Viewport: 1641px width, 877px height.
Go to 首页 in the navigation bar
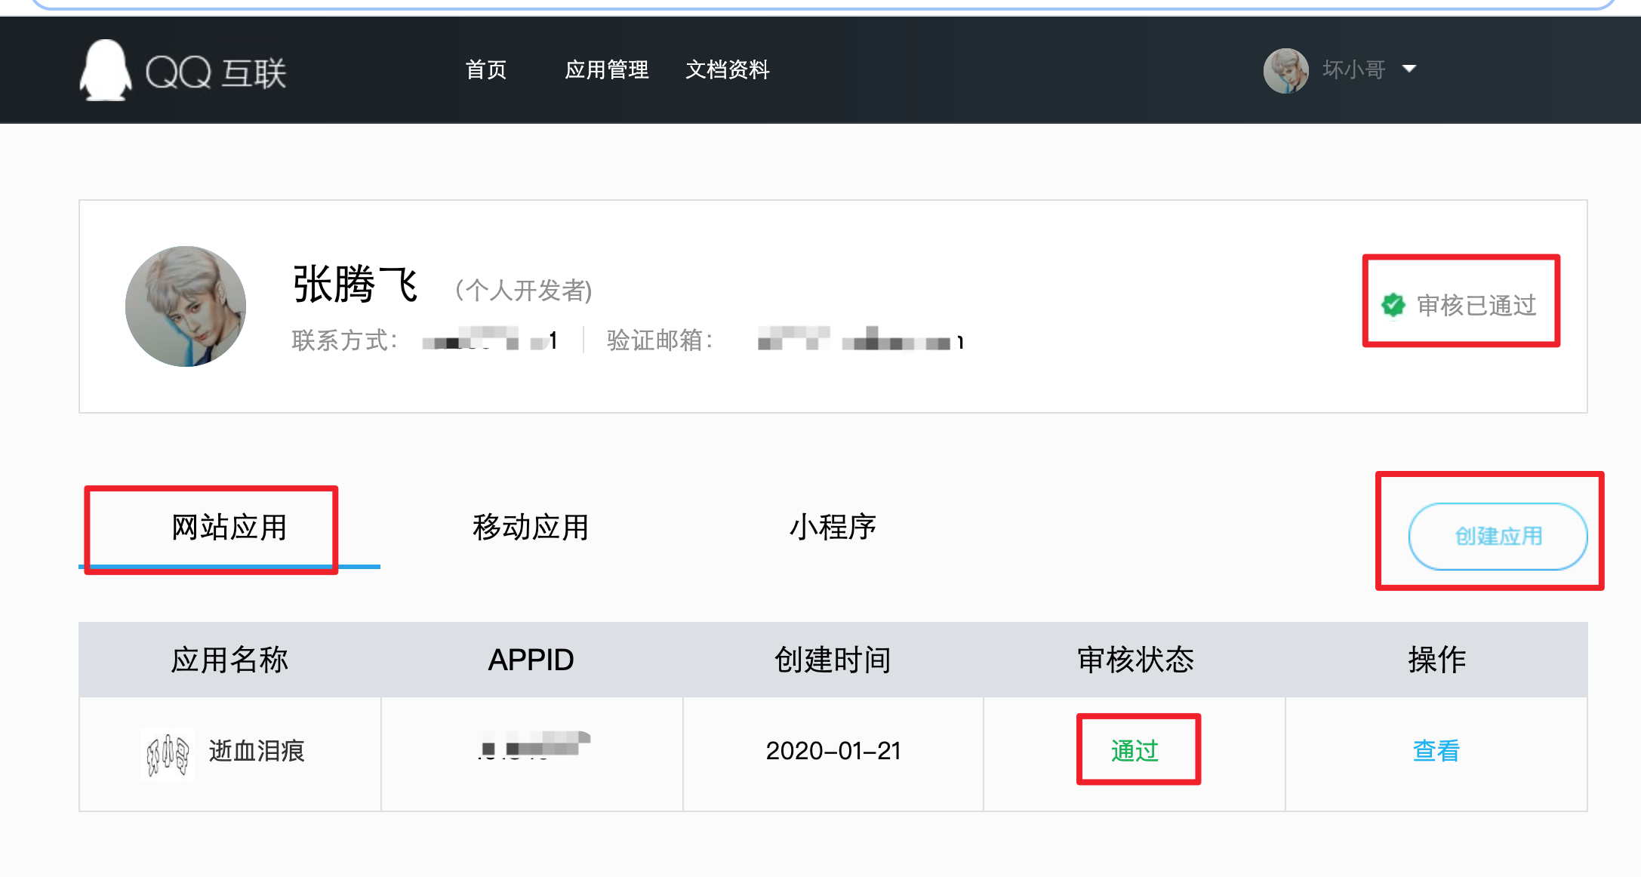pos(485,70)
